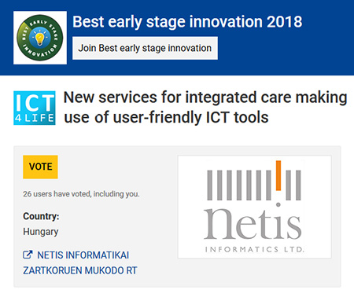Click the lightbulb in the badge center
This screenshot has height=301, width=354.
pyautogui.click(x=40, y=39)
